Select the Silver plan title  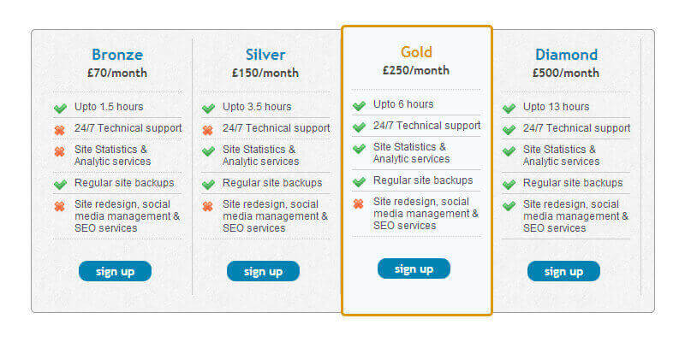[x=265, y=55]
